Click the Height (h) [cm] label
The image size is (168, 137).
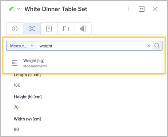28,97
